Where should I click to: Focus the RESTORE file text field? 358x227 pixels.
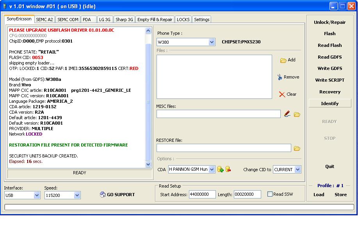tap(224, 148)
